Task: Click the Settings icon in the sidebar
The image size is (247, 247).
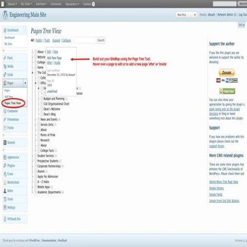Action: coord(5,207)
